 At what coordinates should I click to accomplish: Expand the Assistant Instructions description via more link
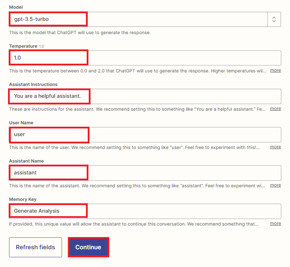[x=275, y=109]
